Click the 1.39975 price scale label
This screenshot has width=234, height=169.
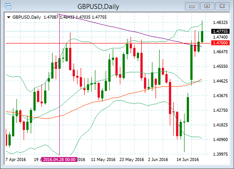pyautogui.click(x=221, y=154)
